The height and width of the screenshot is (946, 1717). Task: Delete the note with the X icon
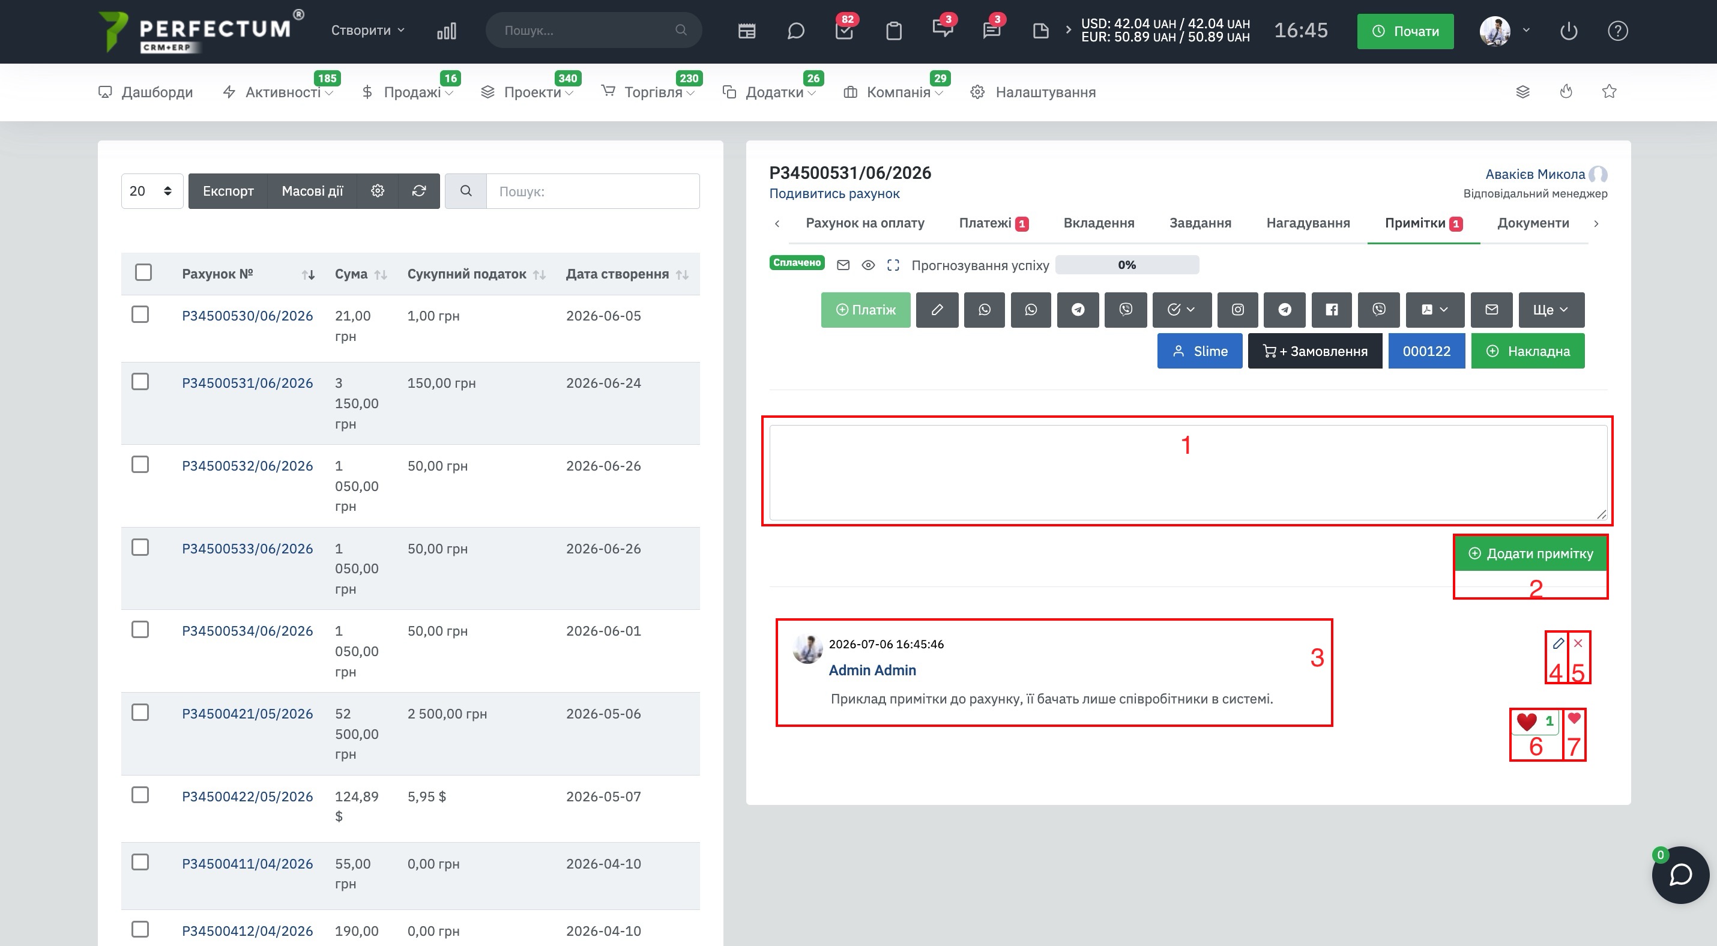coord(1578,643)
